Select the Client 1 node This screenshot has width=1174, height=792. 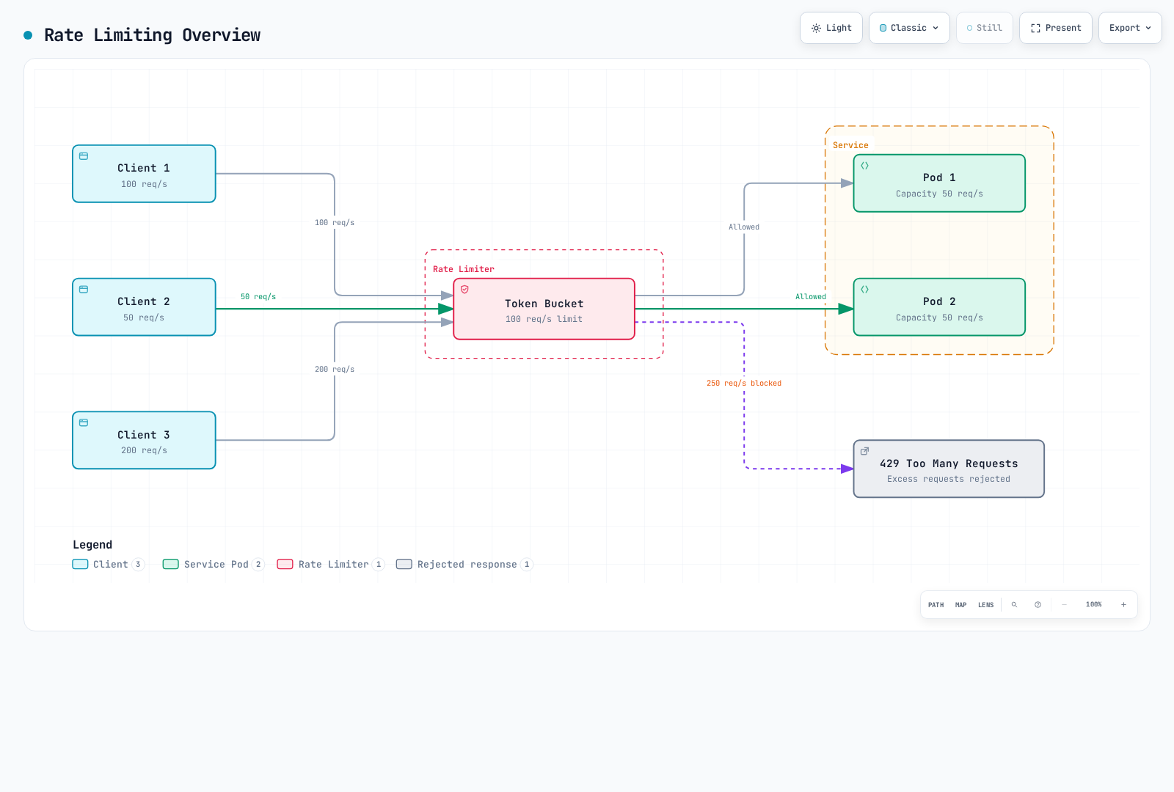(x=144, y=174)
